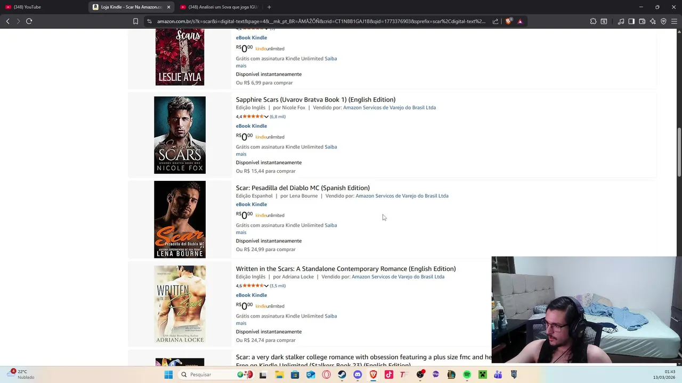Open site settings icon left of URL
Image resolution: width=682 pixels, height=383 pixels.
tap(149, 21)
